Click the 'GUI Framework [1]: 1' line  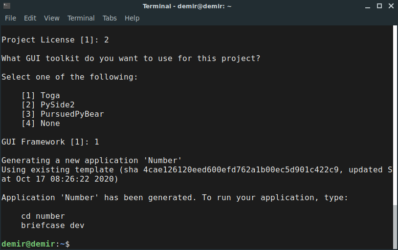click(50, 142)
